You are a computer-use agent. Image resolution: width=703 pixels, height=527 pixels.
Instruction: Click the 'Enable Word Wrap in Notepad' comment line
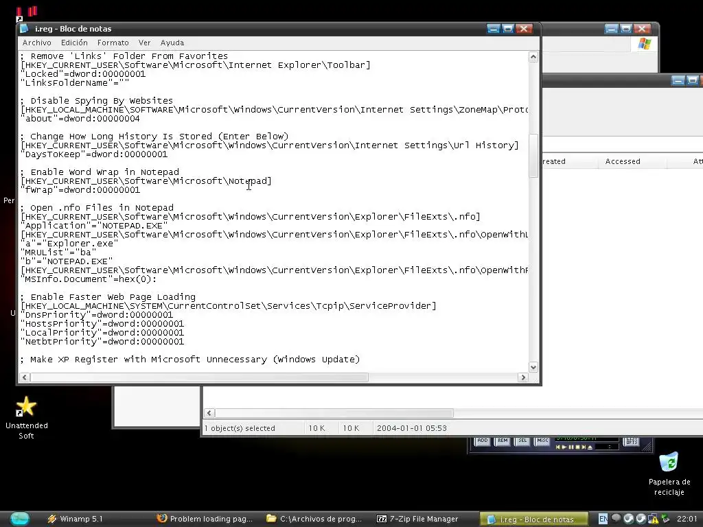(x=100, y=172)
